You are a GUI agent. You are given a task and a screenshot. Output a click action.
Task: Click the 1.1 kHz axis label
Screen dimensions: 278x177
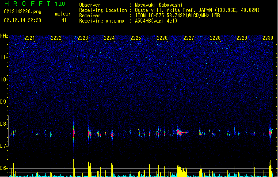[x=4, y=58]
